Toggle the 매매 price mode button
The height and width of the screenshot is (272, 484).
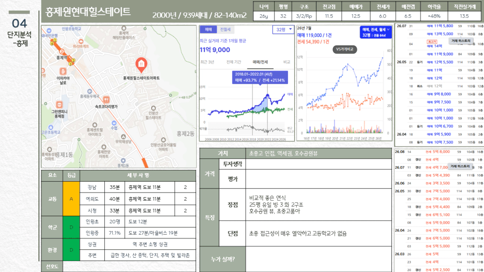(208, 29)
